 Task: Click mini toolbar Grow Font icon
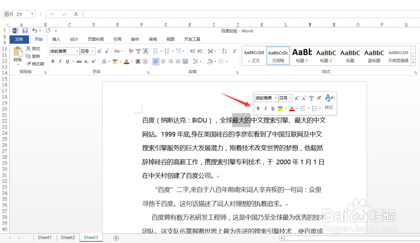[x=297, y=98]
